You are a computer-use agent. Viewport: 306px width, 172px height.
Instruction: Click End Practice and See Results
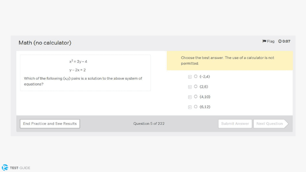click(x=50, y=124)
